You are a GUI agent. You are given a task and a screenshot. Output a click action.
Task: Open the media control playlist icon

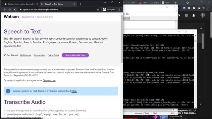click(x=199, y=8)
